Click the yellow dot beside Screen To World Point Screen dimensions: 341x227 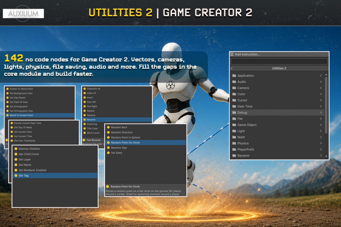point(8,89)
